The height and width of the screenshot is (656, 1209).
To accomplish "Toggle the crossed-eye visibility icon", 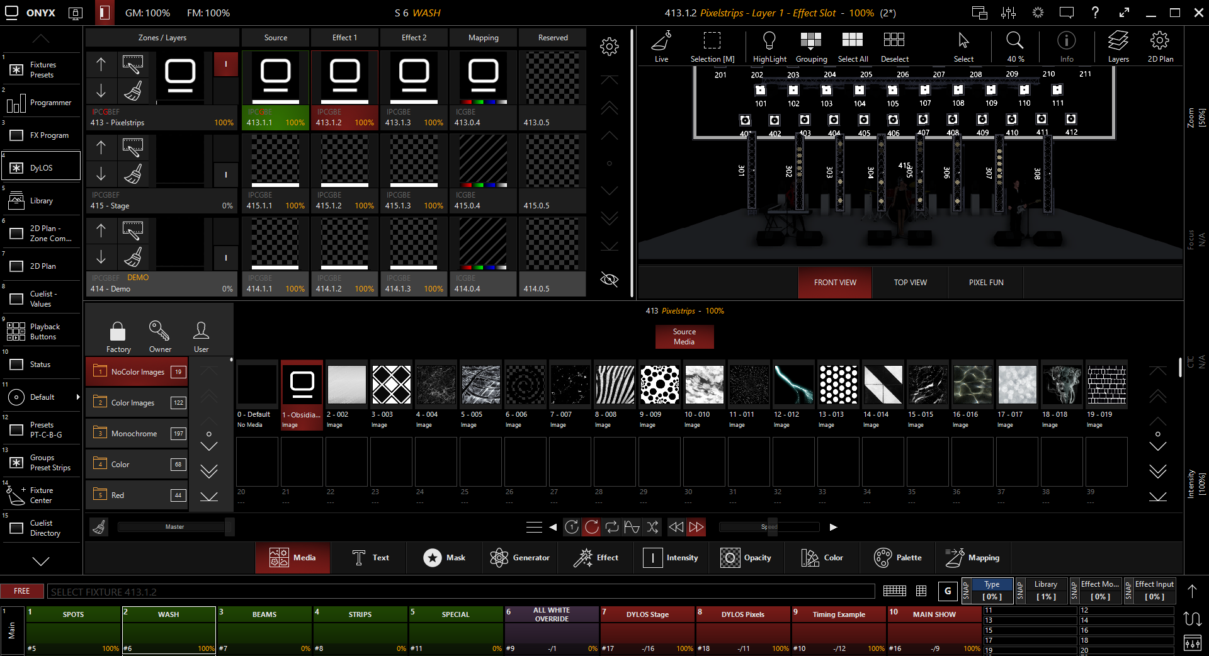I will [x=609, y=280].
